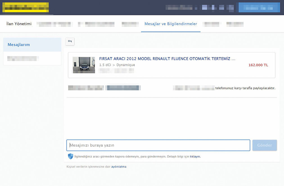Click the listing card's blurred location line
Viewport: 284px width, 186px height.
pyautogui.click(x=116, y=70)
